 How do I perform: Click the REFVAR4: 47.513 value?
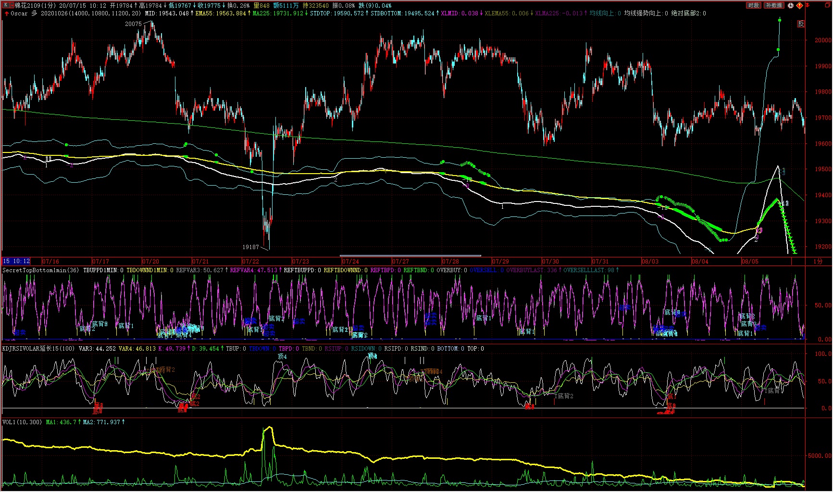(254, 270)
